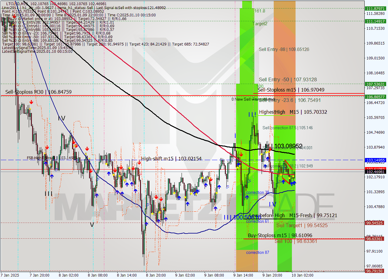The height and width of the screenshot is (279, 388).
Task: Click the '9 Jan 02:00' time axis label
Action: 185,275
